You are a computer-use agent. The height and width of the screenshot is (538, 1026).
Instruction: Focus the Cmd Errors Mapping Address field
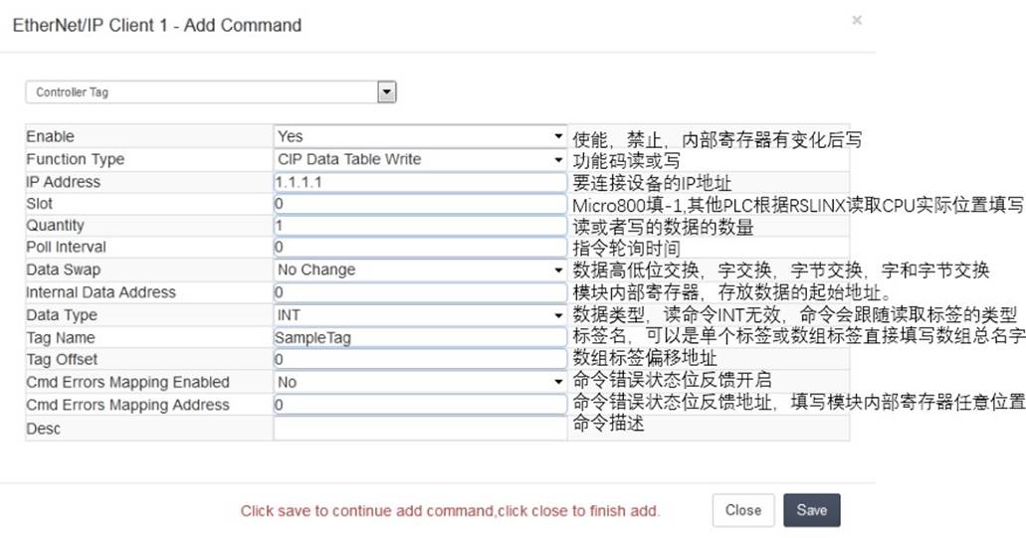pyautogui.click(x=420, y=405)
